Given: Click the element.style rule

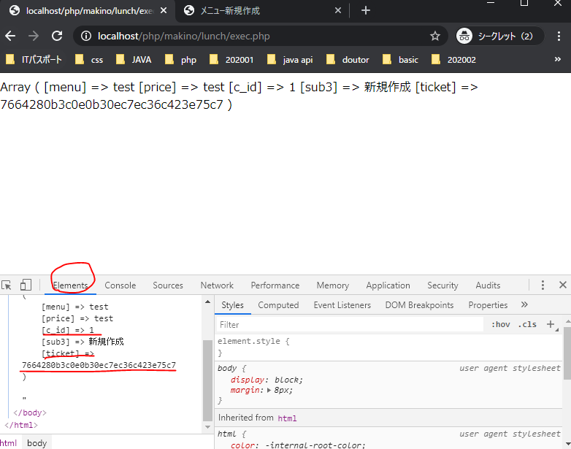Looking at the screenshot, I should tap(253, 341).
